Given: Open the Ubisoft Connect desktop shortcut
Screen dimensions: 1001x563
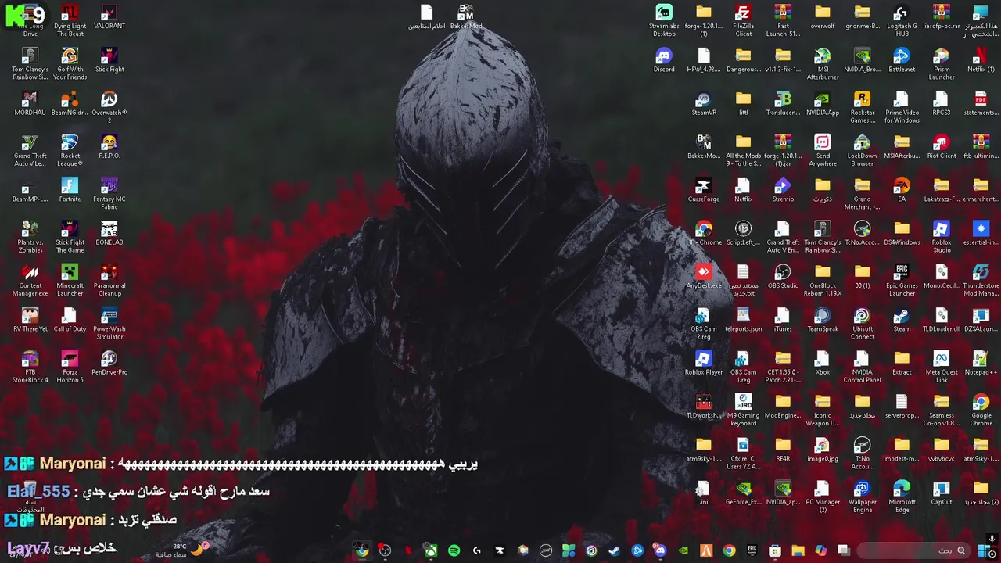Looking at the screenshot, I should pos(862,325).
